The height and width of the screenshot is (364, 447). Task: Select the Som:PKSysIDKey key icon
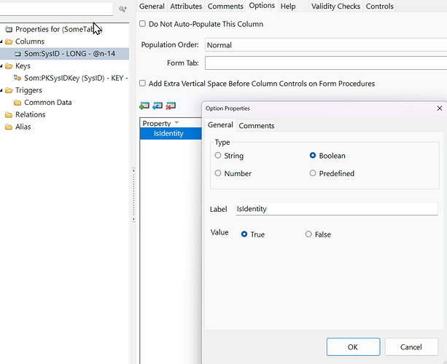click(18, 78)
